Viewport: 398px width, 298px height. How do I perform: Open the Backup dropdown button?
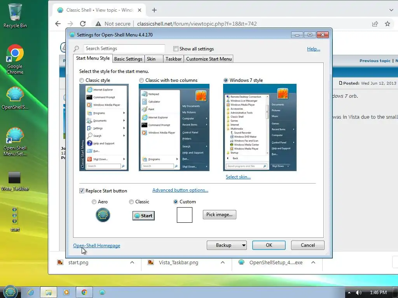227,245
